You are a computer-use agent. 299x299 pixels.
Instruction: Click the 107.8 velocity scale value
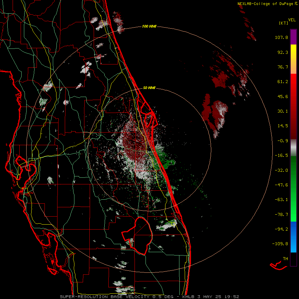tap(281, 37)
